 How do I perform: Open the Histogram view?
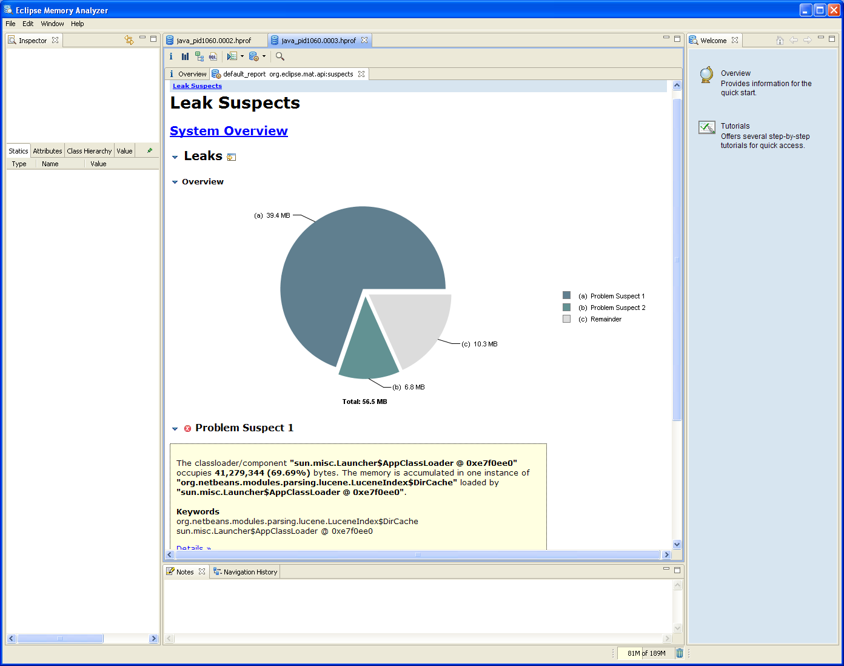click(185, 56)
